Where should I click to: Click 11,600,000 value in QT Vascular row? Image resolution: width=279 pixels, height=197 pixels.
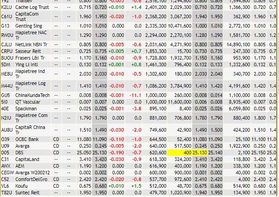(x=179, y=102)
